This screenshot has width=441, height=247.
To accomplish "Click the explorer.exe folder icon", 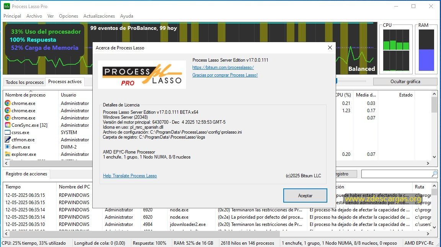I will [x=8, y=154].
